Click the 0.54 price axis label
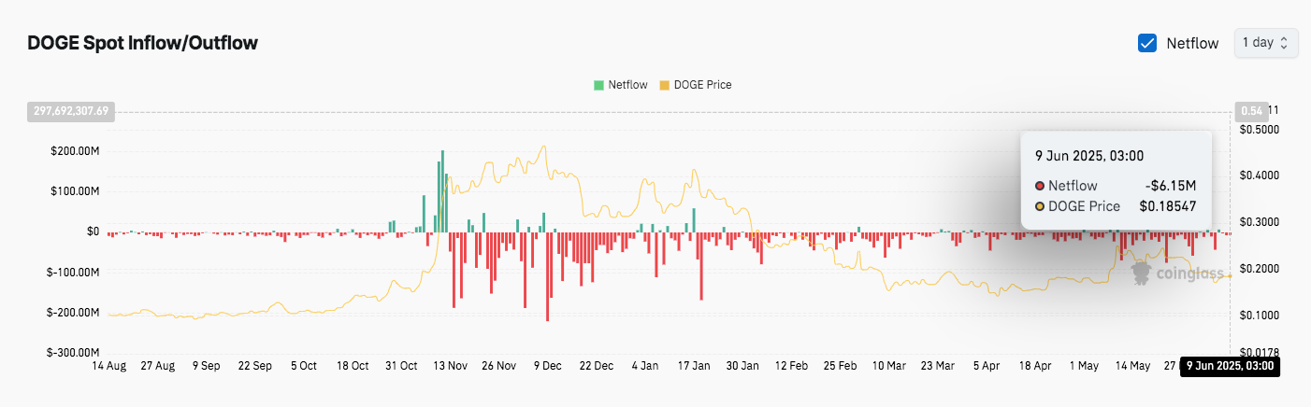 (1250, 110)
